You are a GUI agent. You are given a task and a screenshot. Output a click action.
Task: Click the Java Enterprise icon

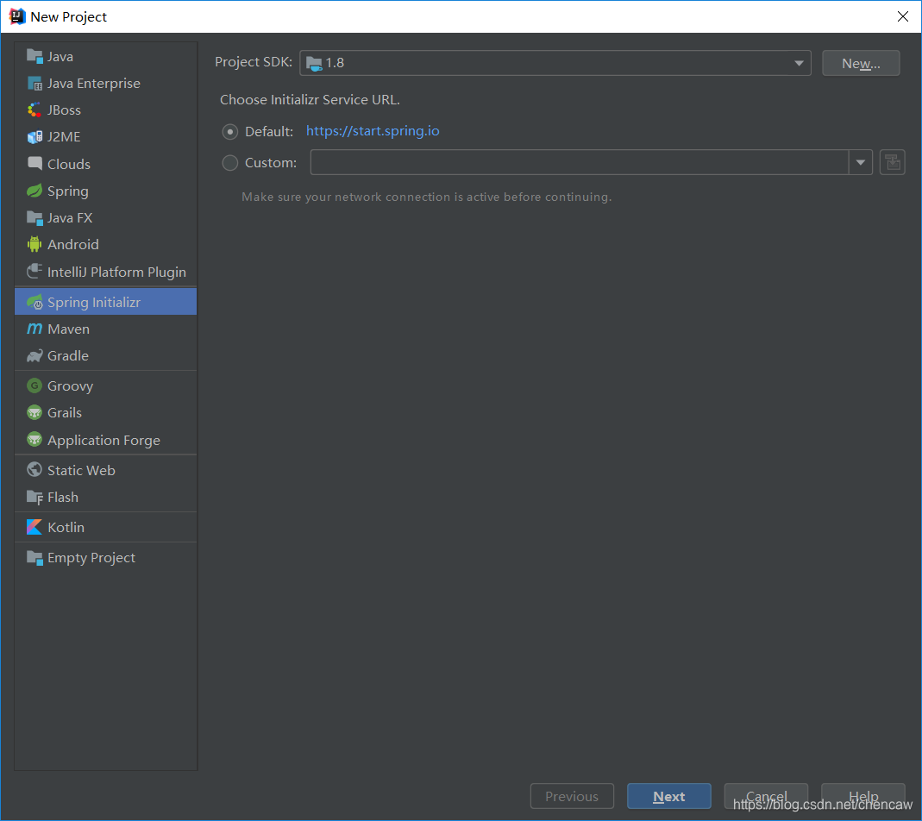tap(34, 84)
